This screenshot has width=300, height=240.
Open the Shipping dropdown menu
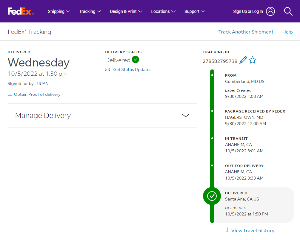pos(59,11)
